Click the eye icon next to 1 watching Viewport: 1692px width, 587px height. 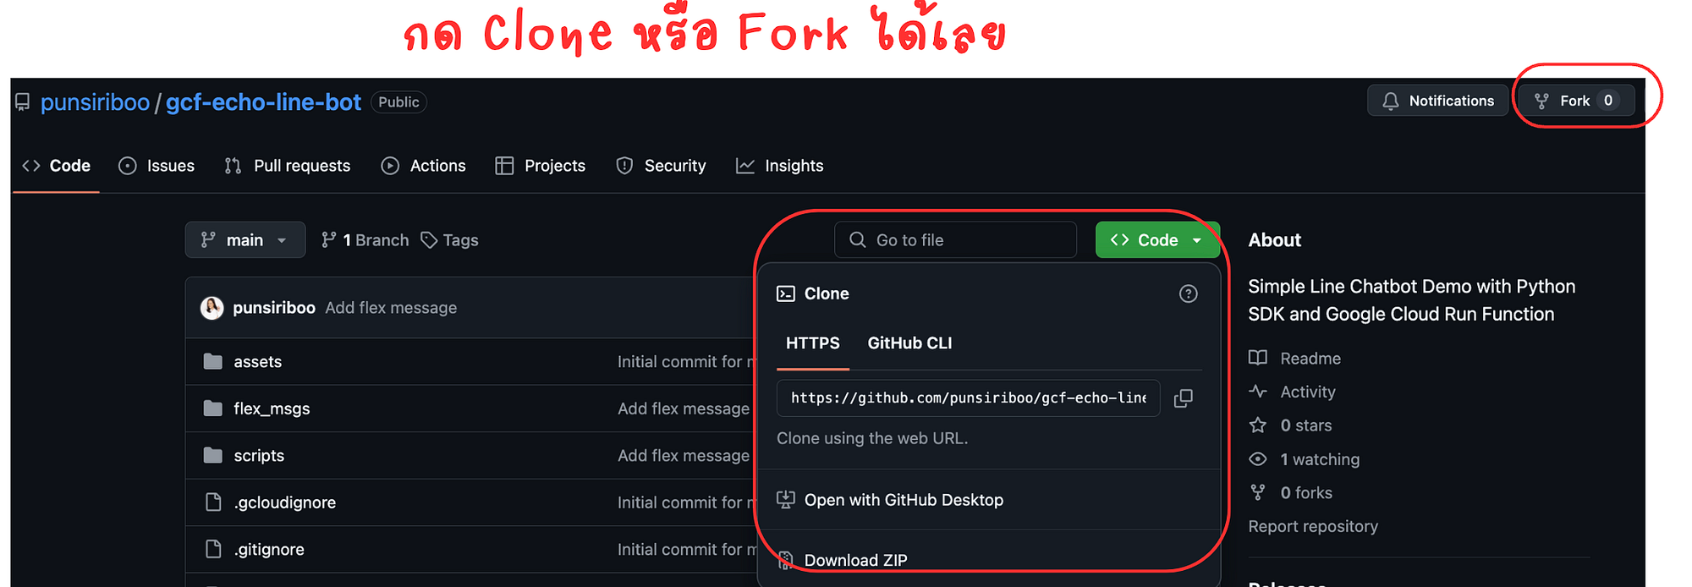tap(1258, 459)
